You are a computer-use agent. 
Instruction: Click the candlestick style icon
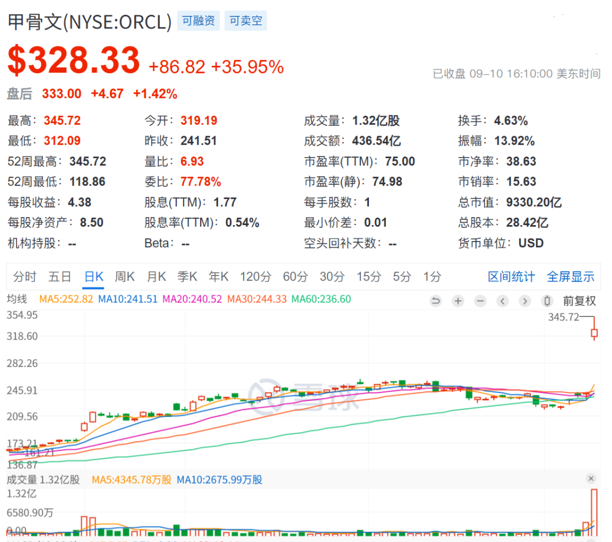(547, 300)
